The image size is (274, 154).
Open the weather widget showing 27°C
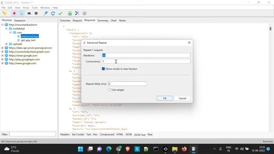(12, 149)
